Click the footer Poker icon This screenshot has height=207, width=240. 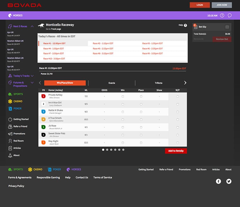pyautogui.click(x=50, y=169)
